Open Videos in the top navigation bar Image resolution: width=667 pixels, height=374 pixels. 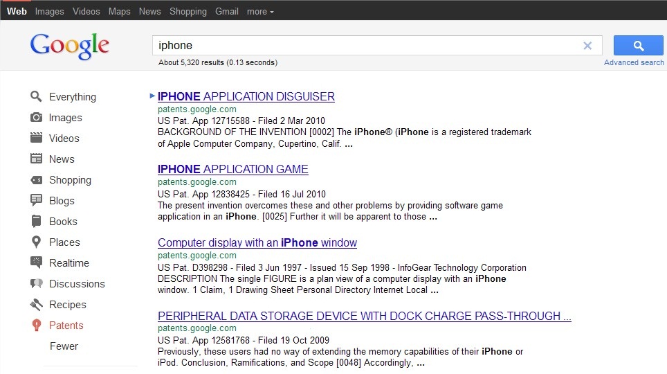86,12
